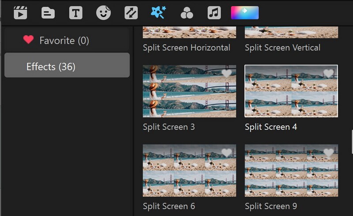Favorite the Split Screen 3 effect heart
Viewport: 353px width, 216px height.
coord(226,73)
